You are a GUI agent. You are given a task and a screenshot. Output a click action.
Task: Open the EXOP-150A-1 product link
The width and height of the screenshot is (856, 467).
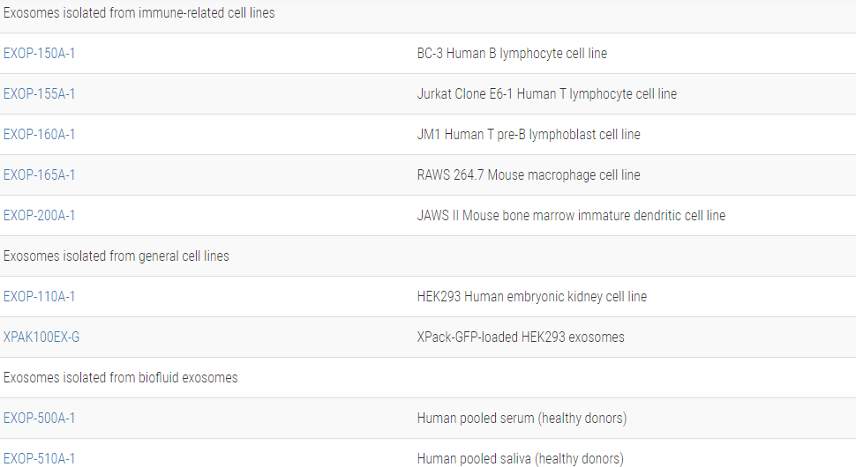pos(40,54)
